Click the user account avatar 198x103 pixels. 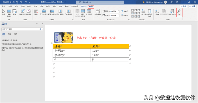click(x=165, y=2)
